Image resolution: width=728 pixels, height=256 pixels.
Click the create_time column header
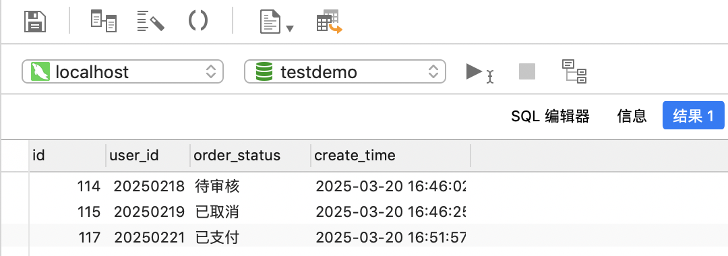pos(390,155)
